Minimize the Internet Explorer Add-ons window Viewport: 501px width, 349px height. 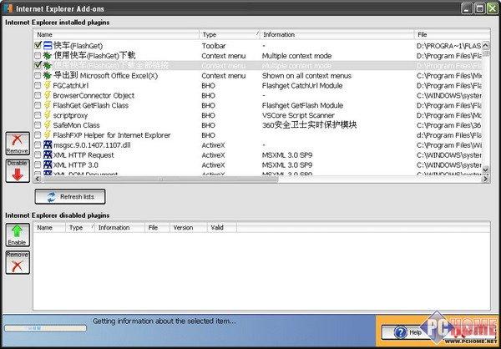tap(468, 8)
